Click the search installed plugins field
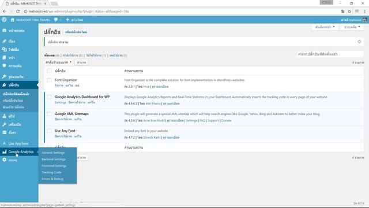The width and height of the screenshot is (369, 208). (330, 54)
